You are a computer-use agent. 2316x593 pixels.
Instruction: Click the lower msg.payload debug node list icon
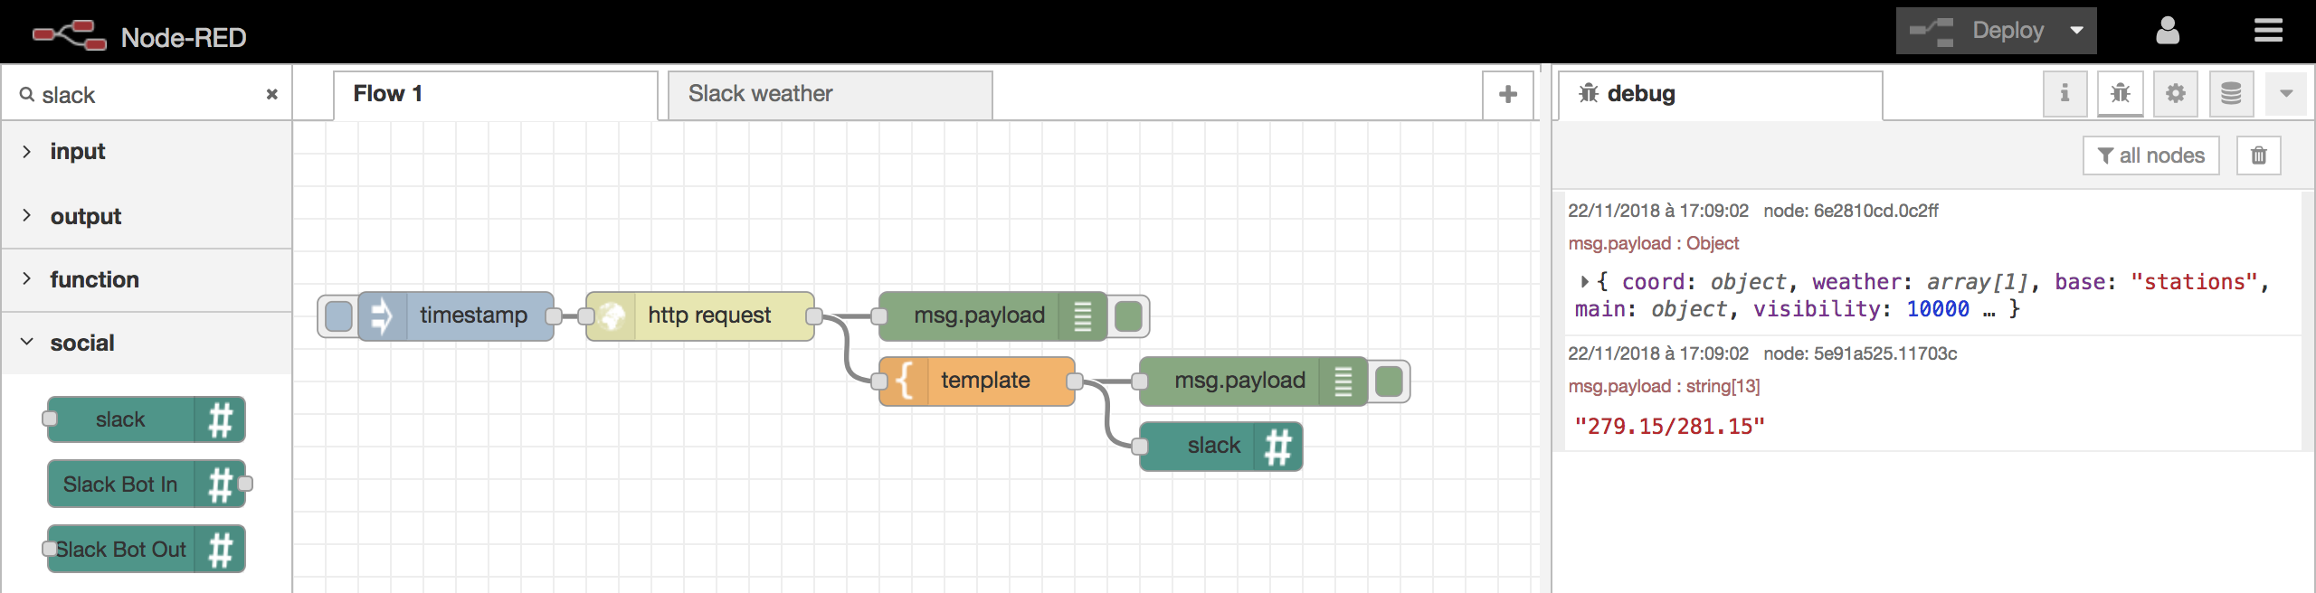coord(1343,381)
